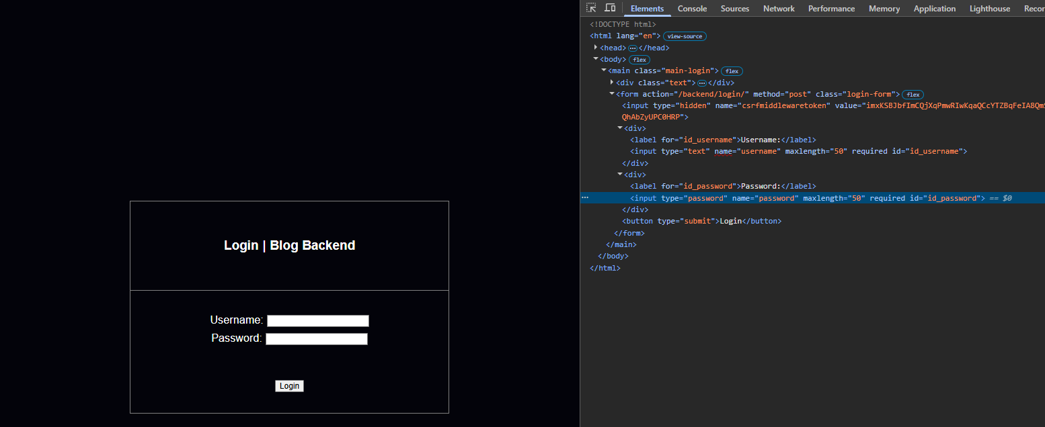Open the Lighthouse tab

click(989, 9)
